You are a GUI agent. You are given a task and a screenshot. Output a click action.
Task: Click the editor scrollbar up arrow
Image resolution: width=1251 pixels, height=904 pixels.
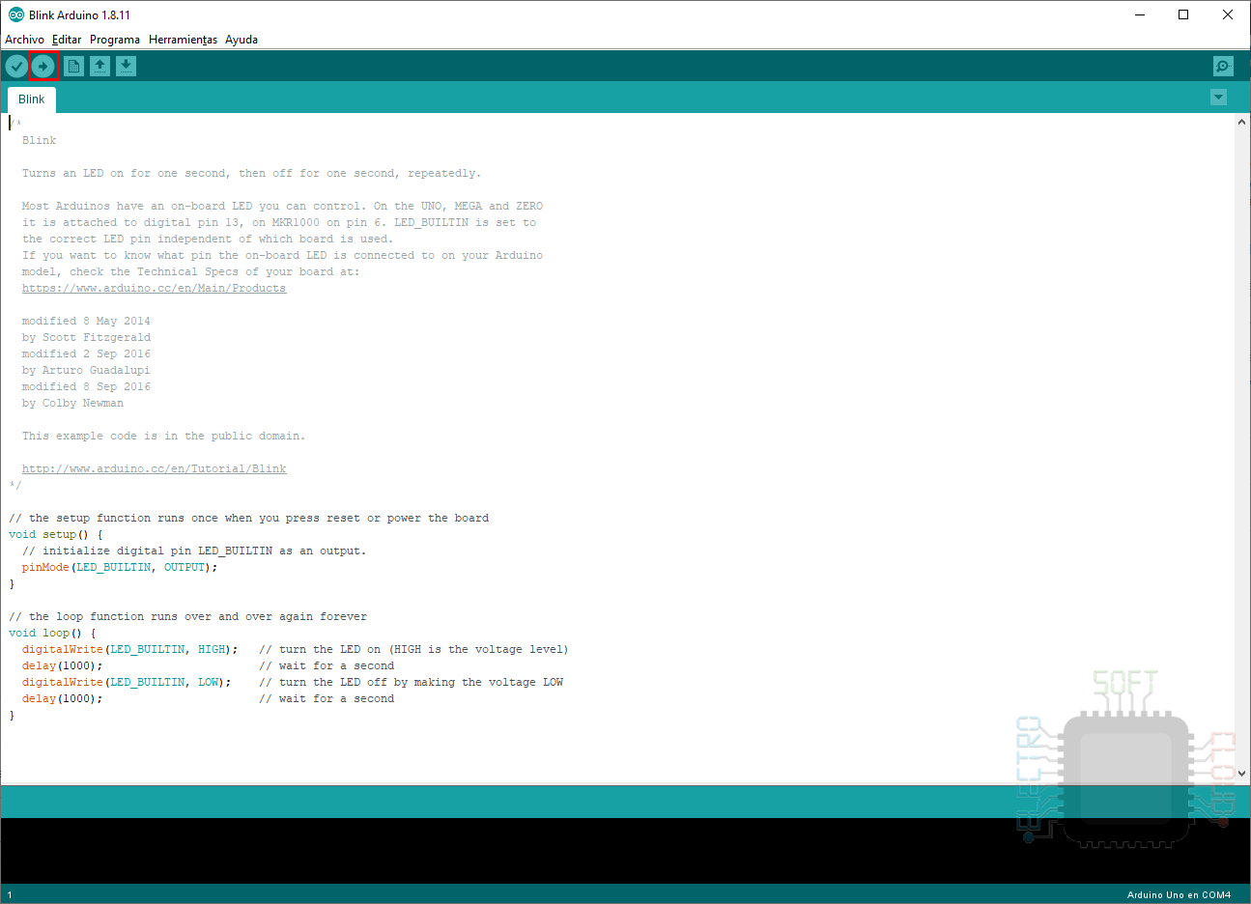coord(1242,123)
